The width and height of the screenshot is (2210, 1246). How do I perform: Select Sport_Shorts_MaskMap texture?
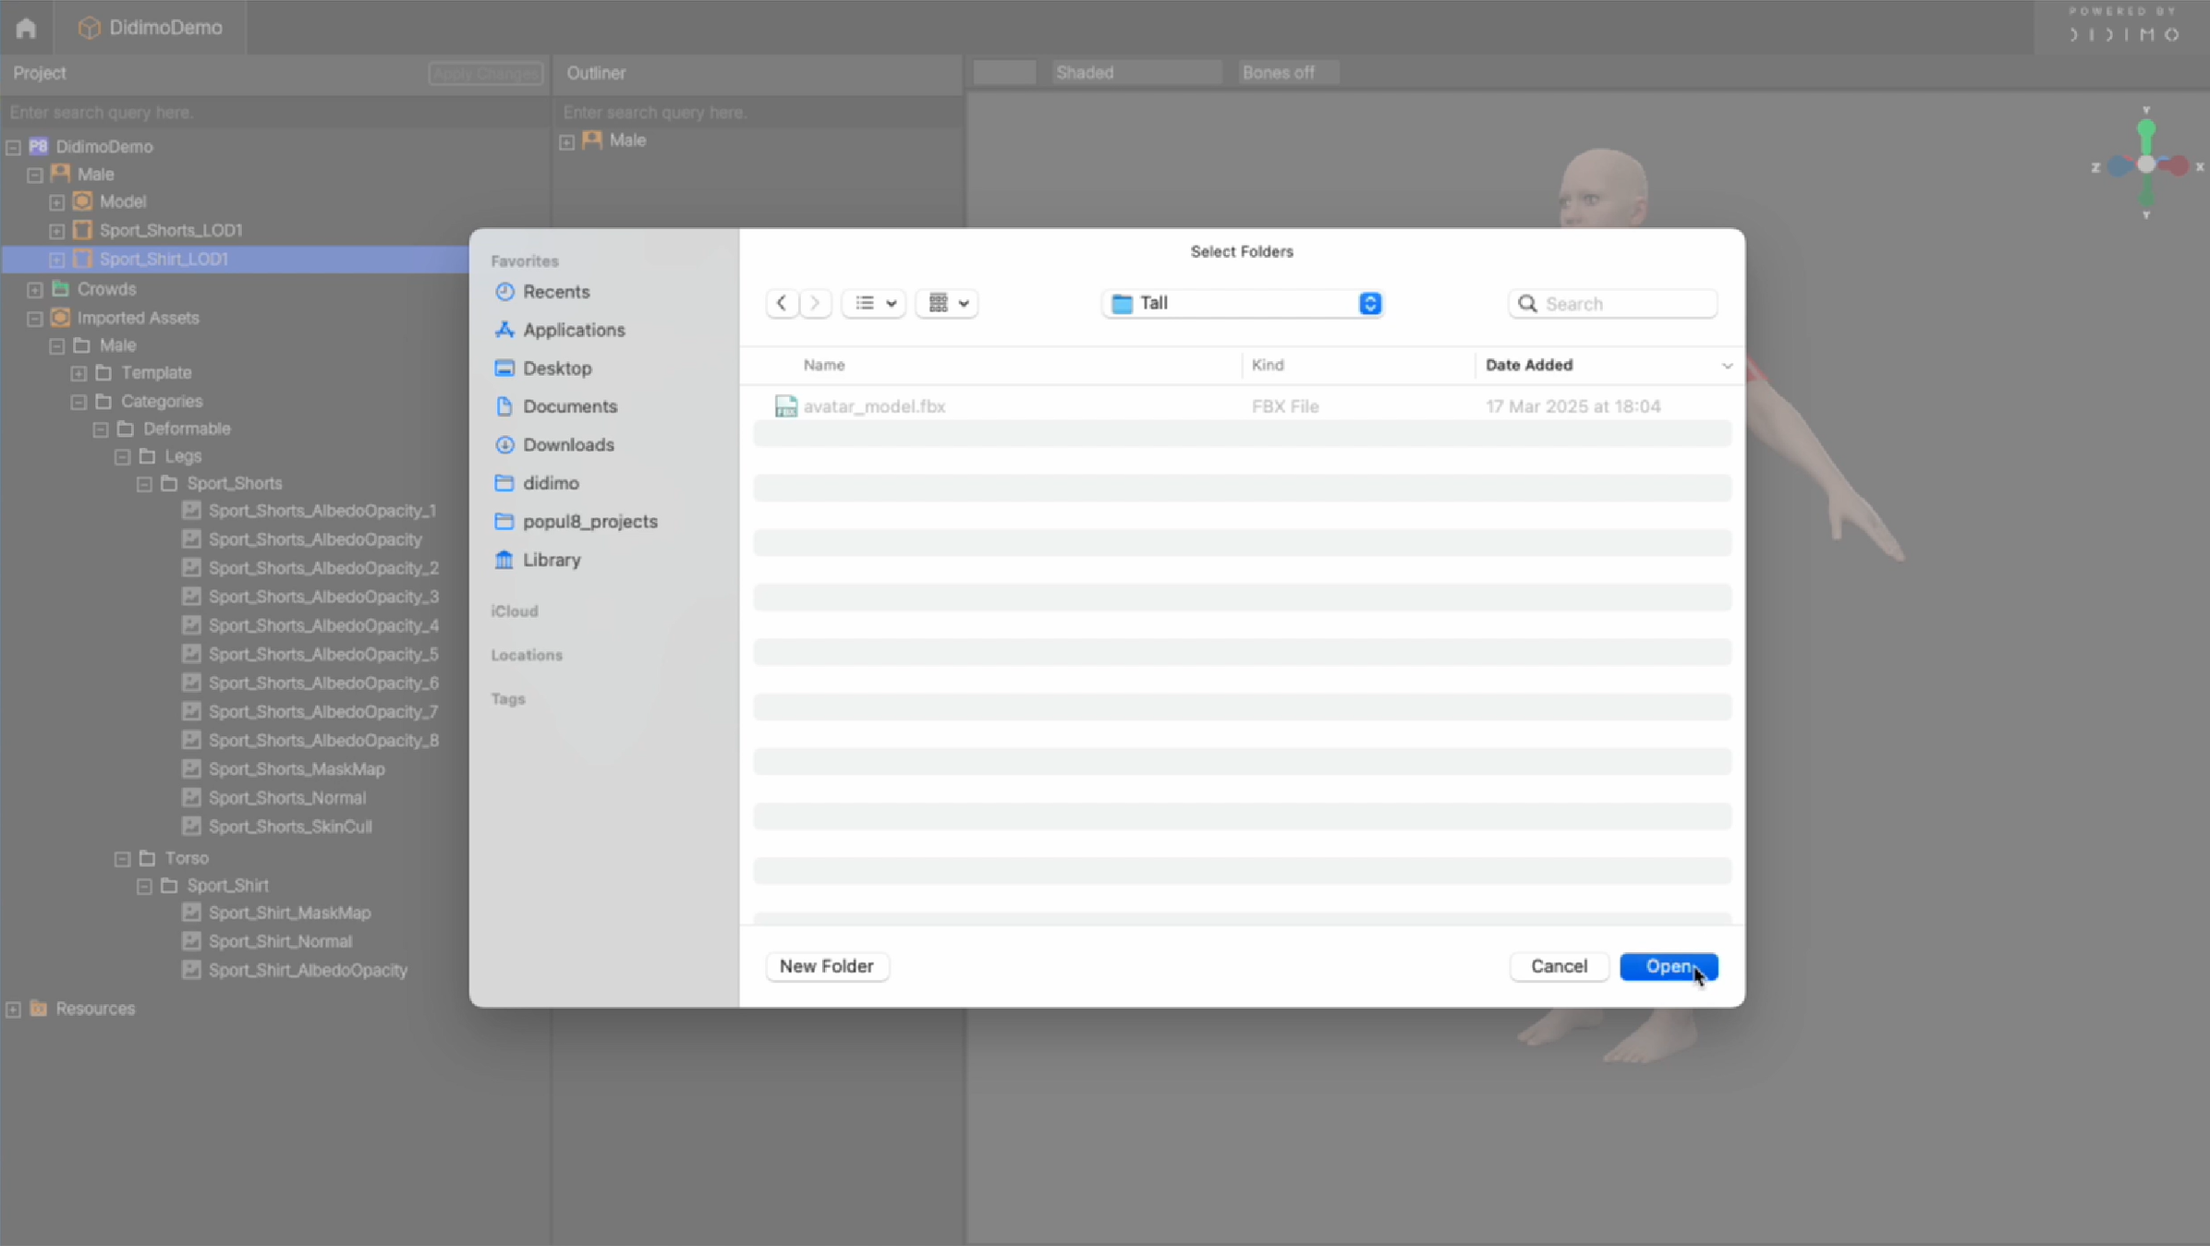click(x=297, y=769)
